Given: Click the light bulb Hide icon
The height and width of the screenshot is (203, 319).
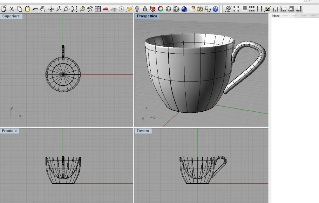Looking at the screenshot, I should tap(137, 9).
